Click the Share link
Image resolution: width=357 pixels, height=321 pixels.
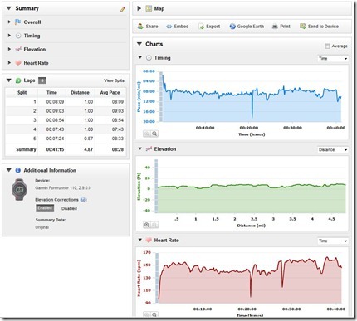(152, 27)
